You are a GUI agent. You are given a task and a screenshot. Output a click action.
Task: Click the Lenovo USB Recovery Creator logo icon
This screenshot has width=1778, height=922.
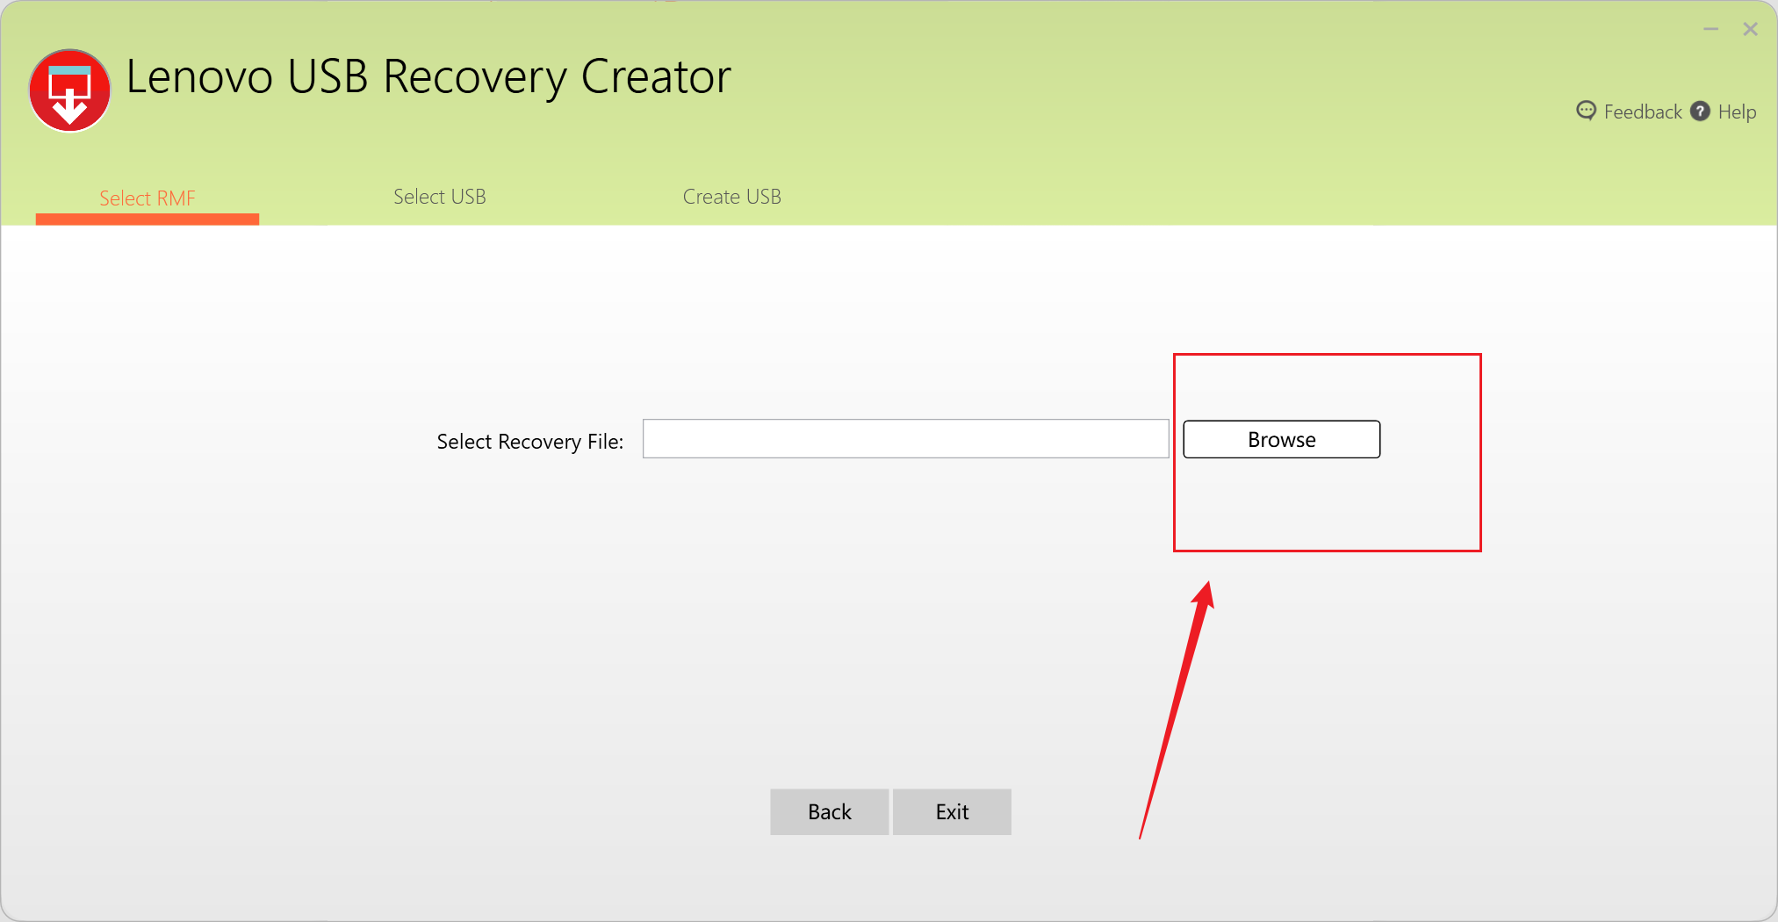coord(69,90)
